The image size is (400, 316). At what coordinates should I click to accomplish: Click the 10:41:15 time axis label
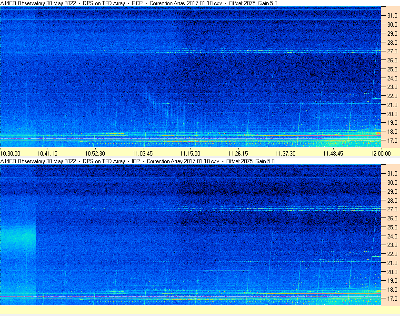coord(48,154)
